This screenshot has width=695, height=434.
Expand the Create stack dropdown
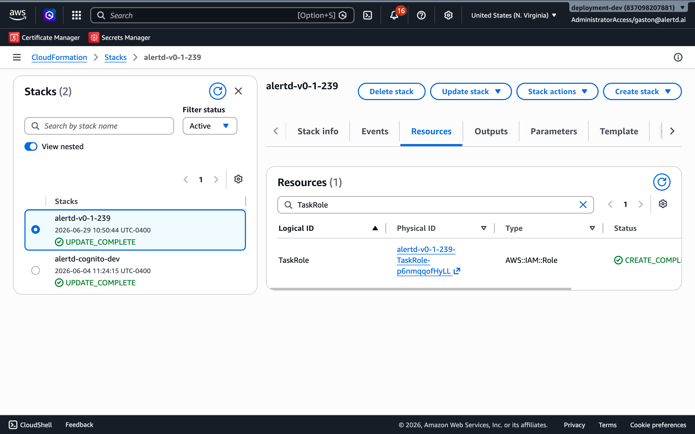pyautogui.click(x=642, y=91)
